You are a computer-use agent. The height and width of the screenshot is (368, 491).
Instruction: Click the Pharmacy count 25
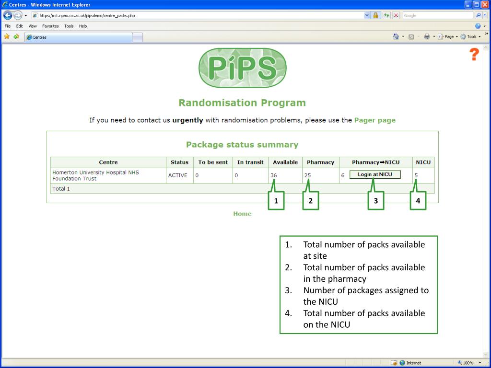pos(307,175)
